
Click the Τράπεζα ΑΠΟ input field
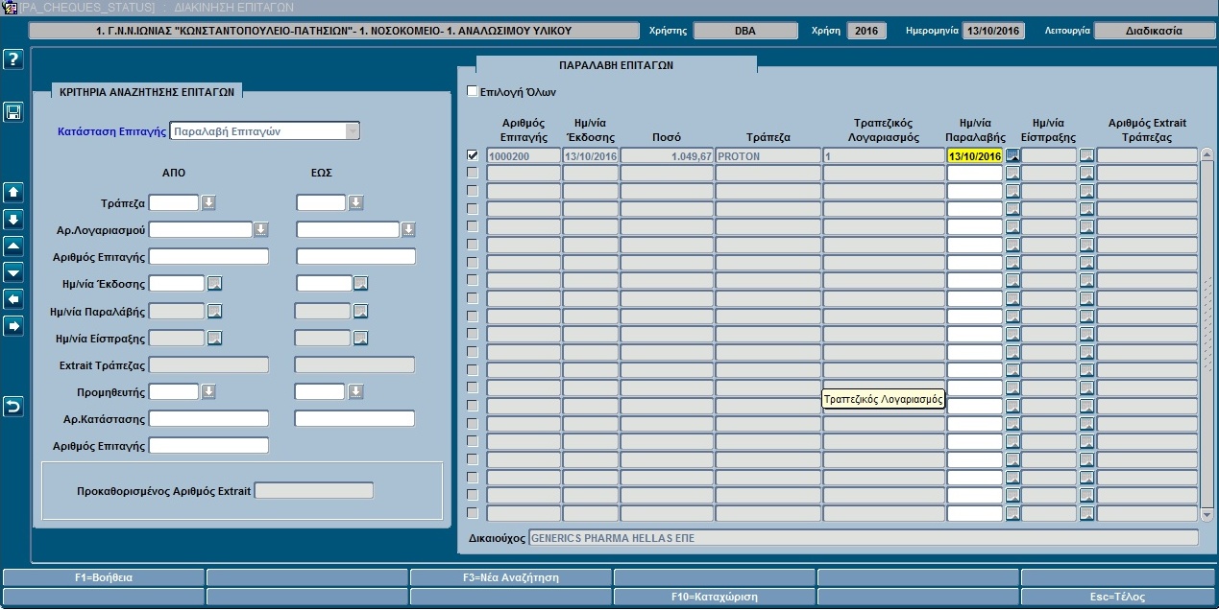click(174, 202)
